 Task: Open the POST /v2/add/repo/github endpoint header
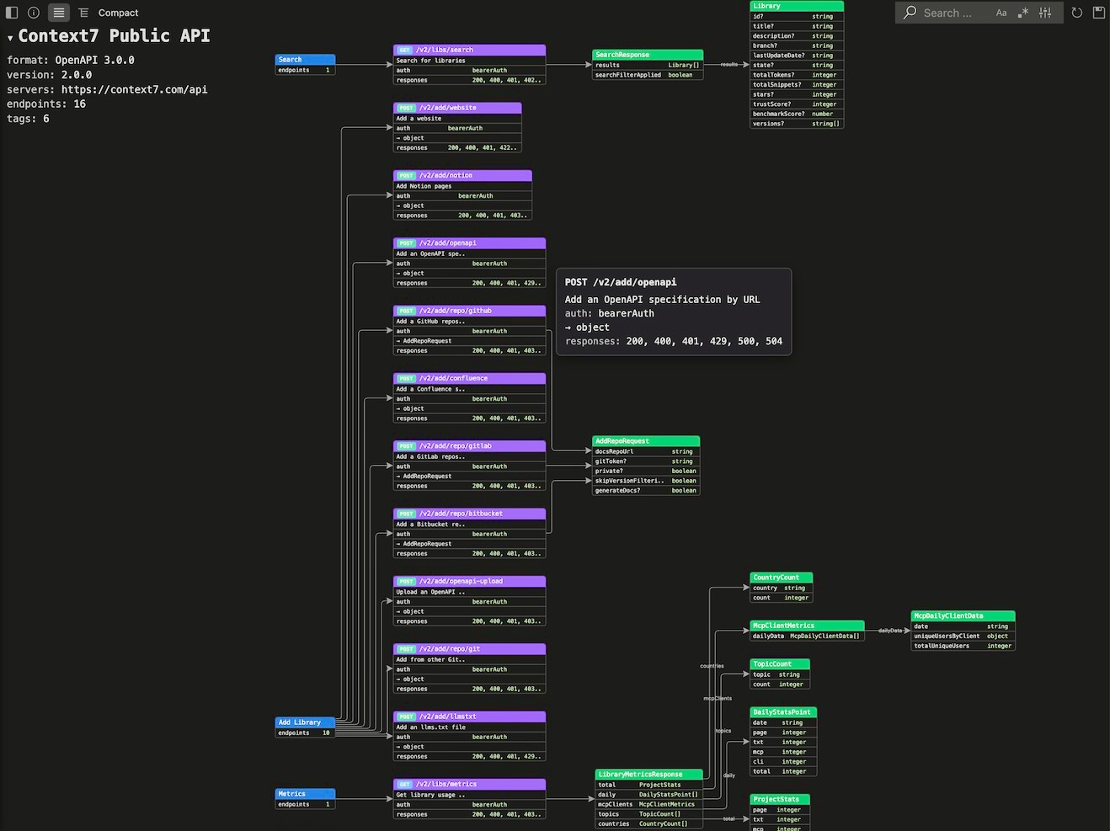[469, 311]
